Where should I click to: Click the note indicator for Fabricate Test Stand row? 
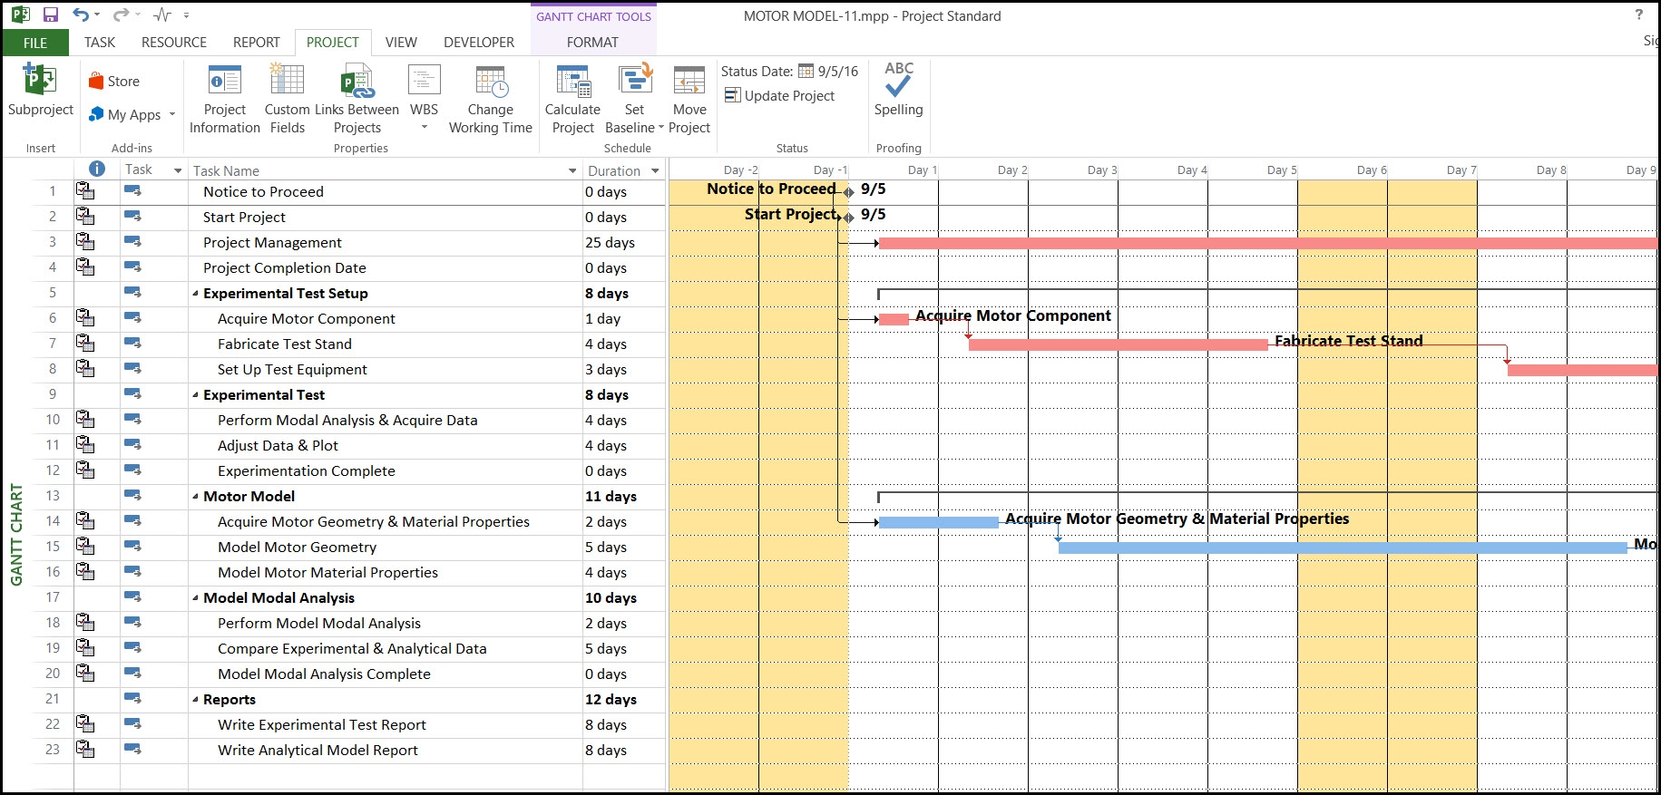point(85,343)
